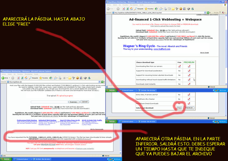
Task: Click the Upload! button
Action: [85, 102]
